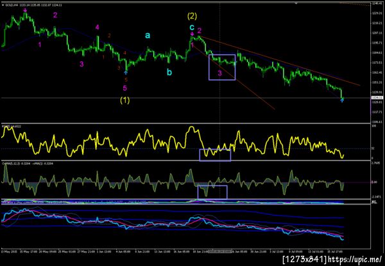Select the purple rectangle in the OsMA pane
The height and width of the screenshot is (266, 385).
212,192
